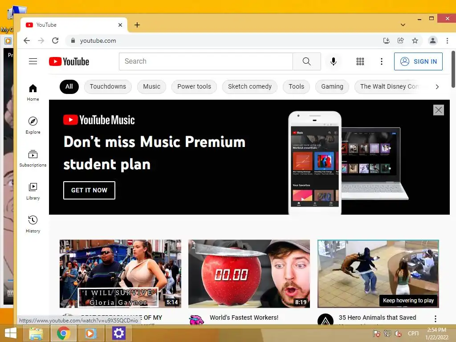This screenshot has height=342, width=456.
Task: Open Chrome three-dot menu
Action: click(447, 41)
